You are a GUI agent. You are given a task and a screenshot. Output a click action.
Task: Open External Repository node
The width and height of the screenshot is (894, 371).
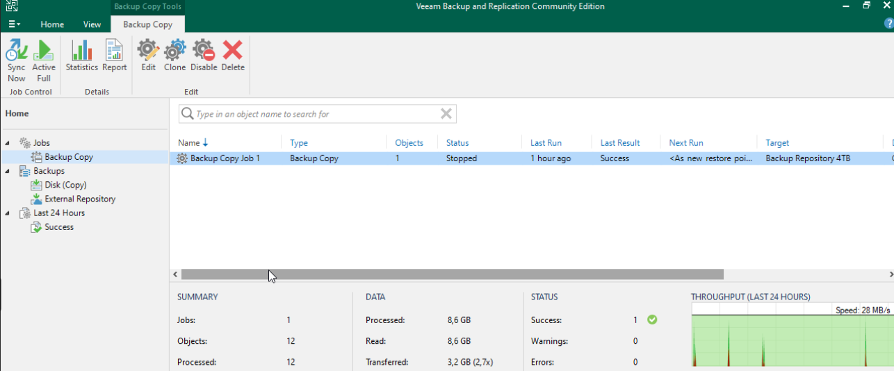coord(80,199)
